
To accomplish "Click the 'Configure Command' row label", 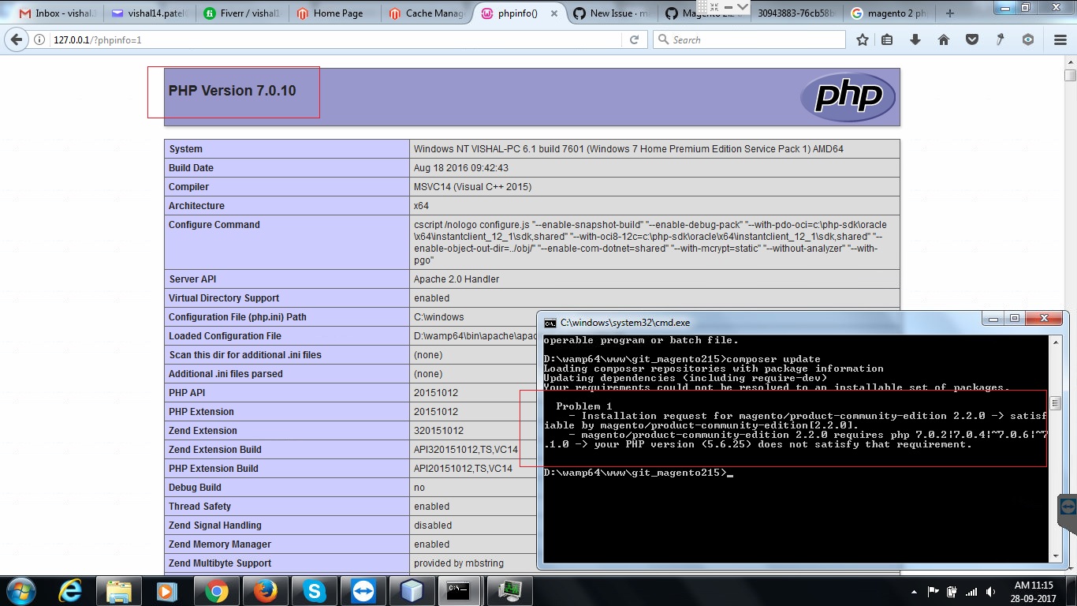I will tap(214, 225).
